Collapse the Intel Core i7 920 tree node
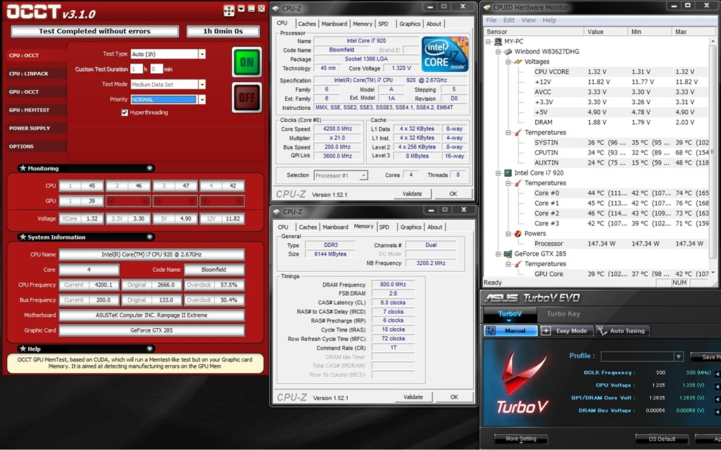 [498, 173]
